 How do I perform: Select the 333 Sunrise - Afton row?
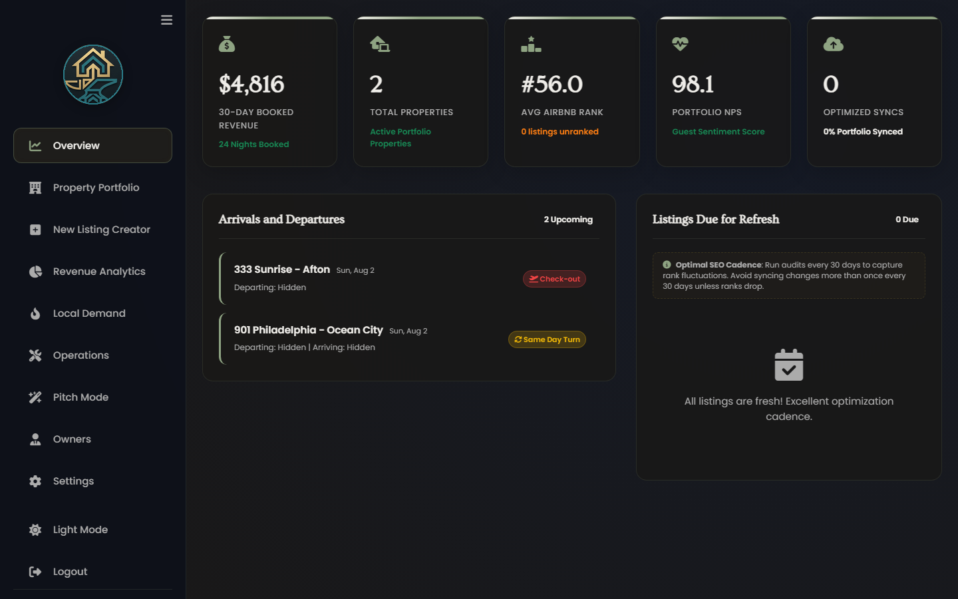(x=409, y=278)
